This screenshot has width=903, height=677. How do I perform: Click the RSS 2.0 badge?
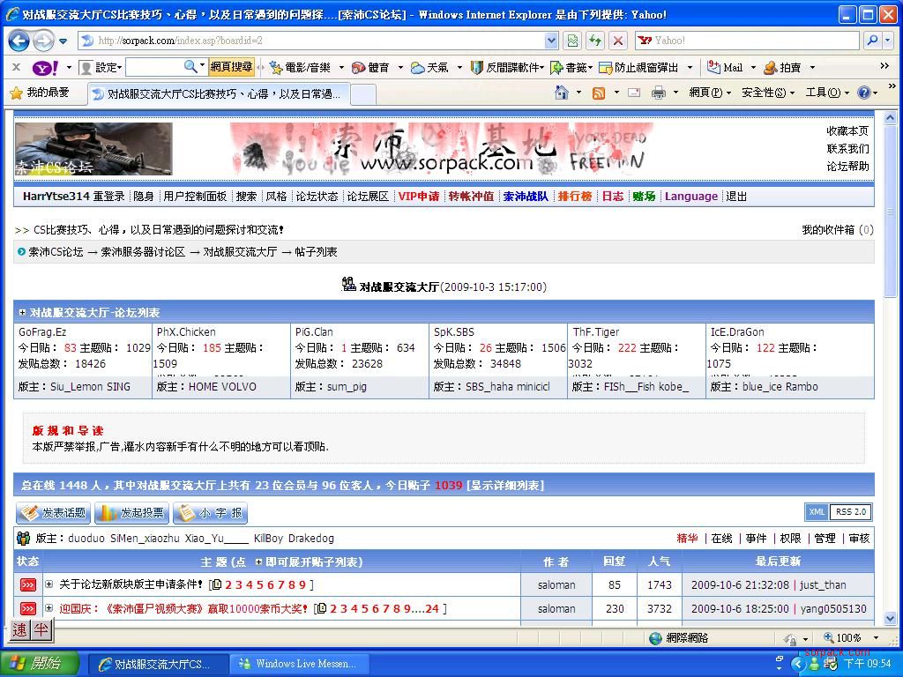tap(851, 512)
